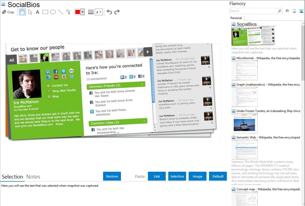Click the rightmost blue icon in Flamory header
This screenshot has width=305, height=206.
301,11
